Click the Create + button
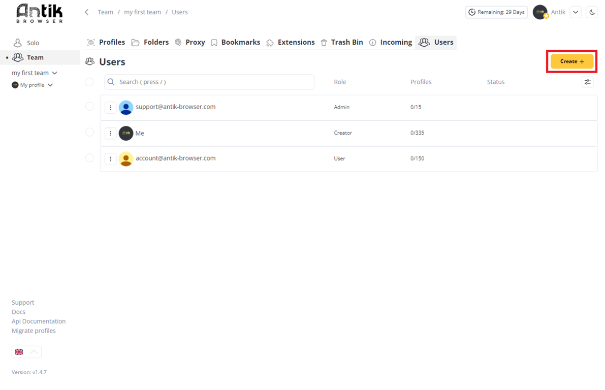Image resolution: width=605 pixels, height=390 pixels. (572, 61)
